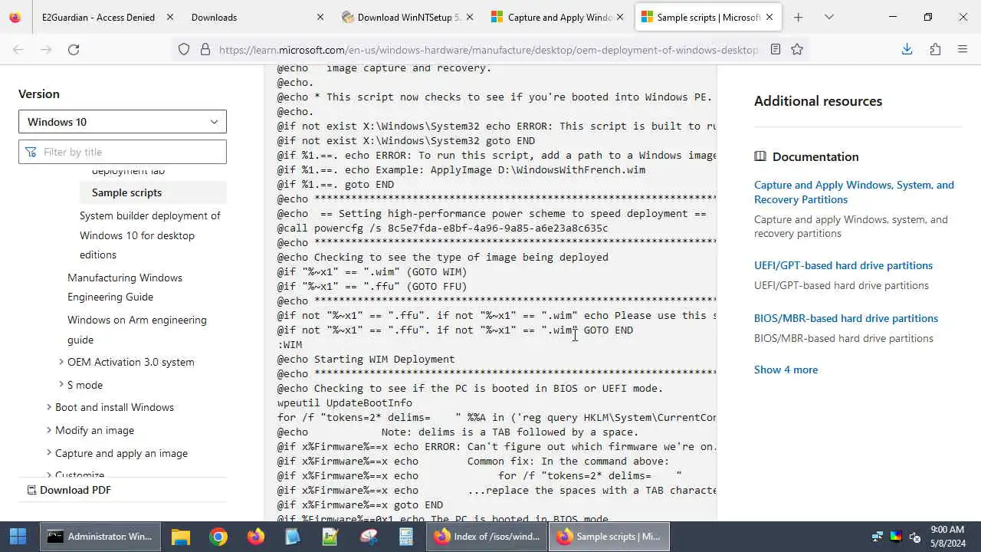
Task: Click Show 4 more
Action: [x=786, y=370]
